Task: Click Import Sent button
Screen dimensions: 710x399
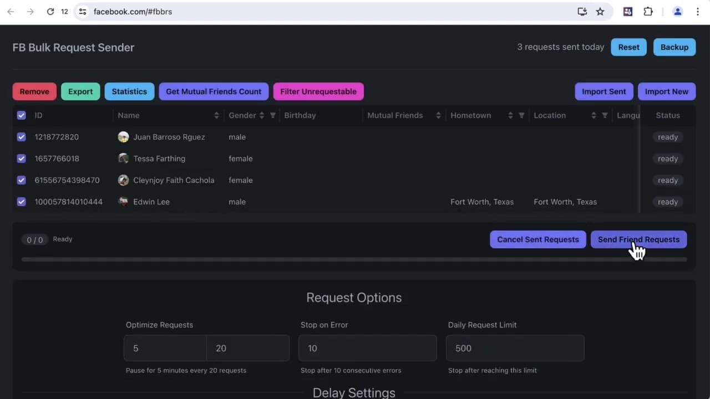Action: 603,91
